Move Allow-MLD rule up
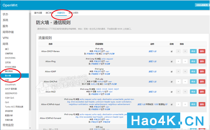Viewport: 210px width, 130px height. click(x=178, y=92)
